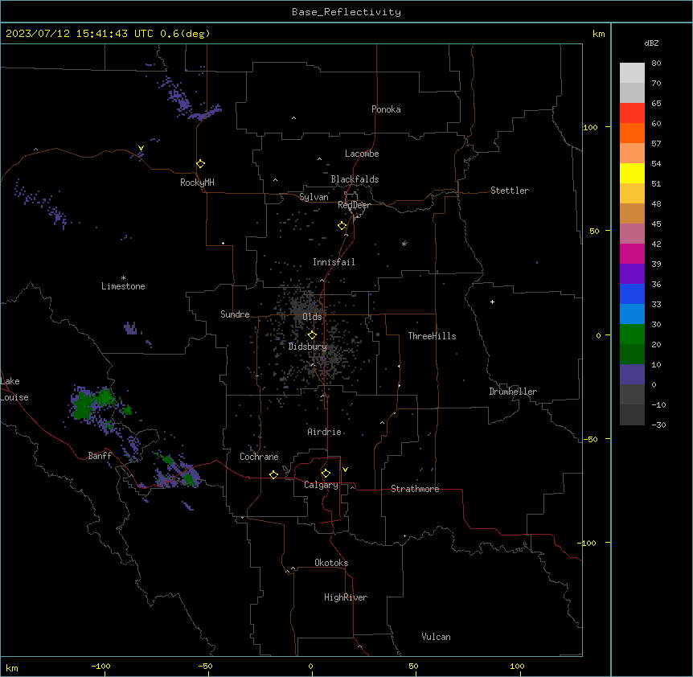Viewport: 693px width, 677px height.
Task: Click the yellow diamond marker below Cochrane
Action: [x=273, y=474]
